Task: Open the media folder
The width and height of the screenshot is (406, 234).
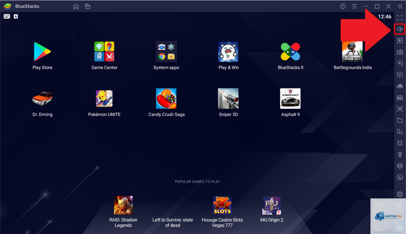Action: [x=400, y=120]
